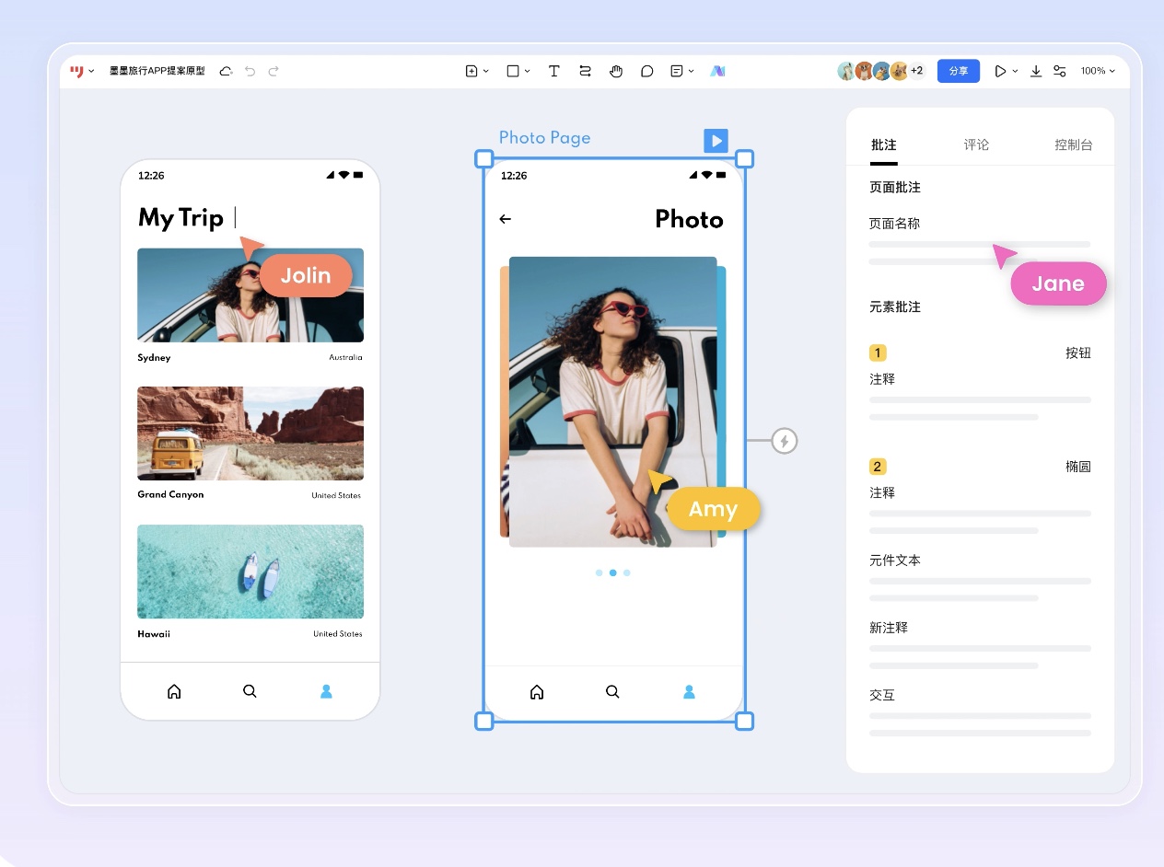
Task: Click the middle carousel dot indicator
Action: pyautogui.click(x=612, y=572)
